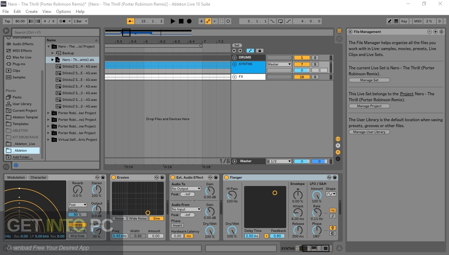
Task: Open the Edit menu
Action: 17,12
